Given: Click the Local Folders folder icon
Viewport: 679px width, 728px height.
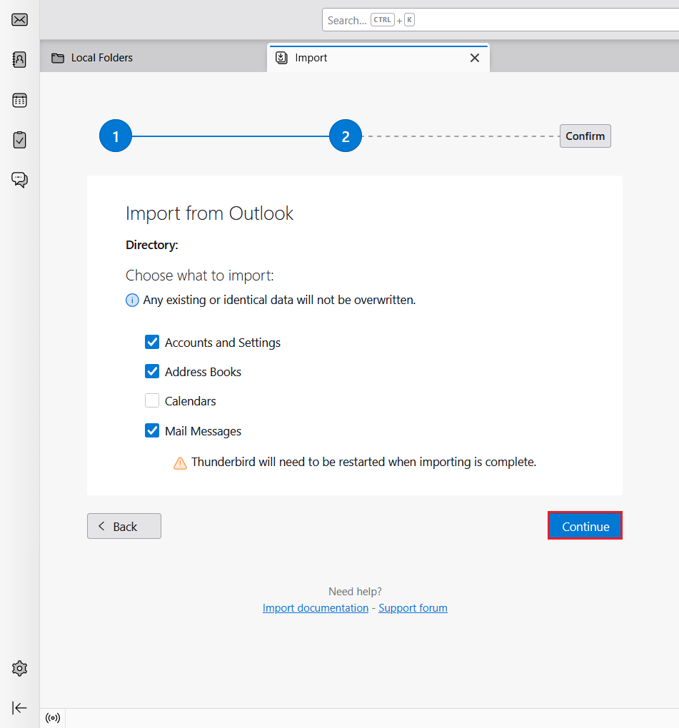Looking at the screenshot, I should 58,58.
